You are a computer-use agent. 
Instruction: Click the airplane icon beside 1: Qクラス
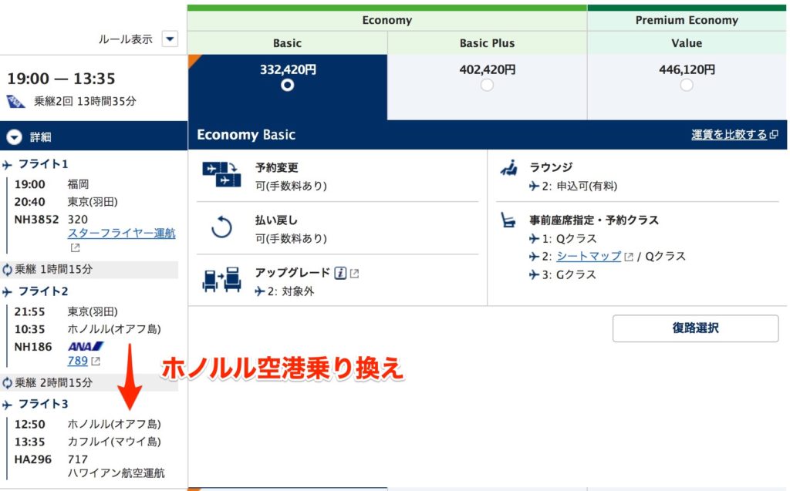point(534,239)
